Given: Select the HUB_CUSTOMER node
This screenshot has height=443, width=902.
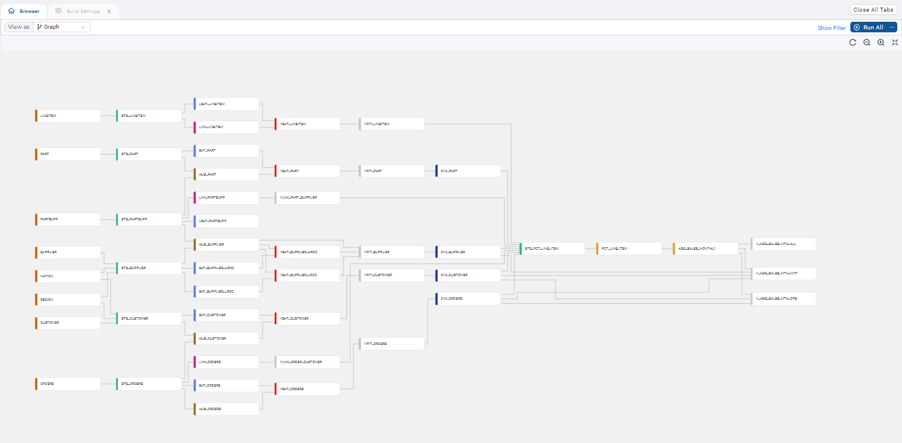Looking at the screenshot, I should 226,338.
